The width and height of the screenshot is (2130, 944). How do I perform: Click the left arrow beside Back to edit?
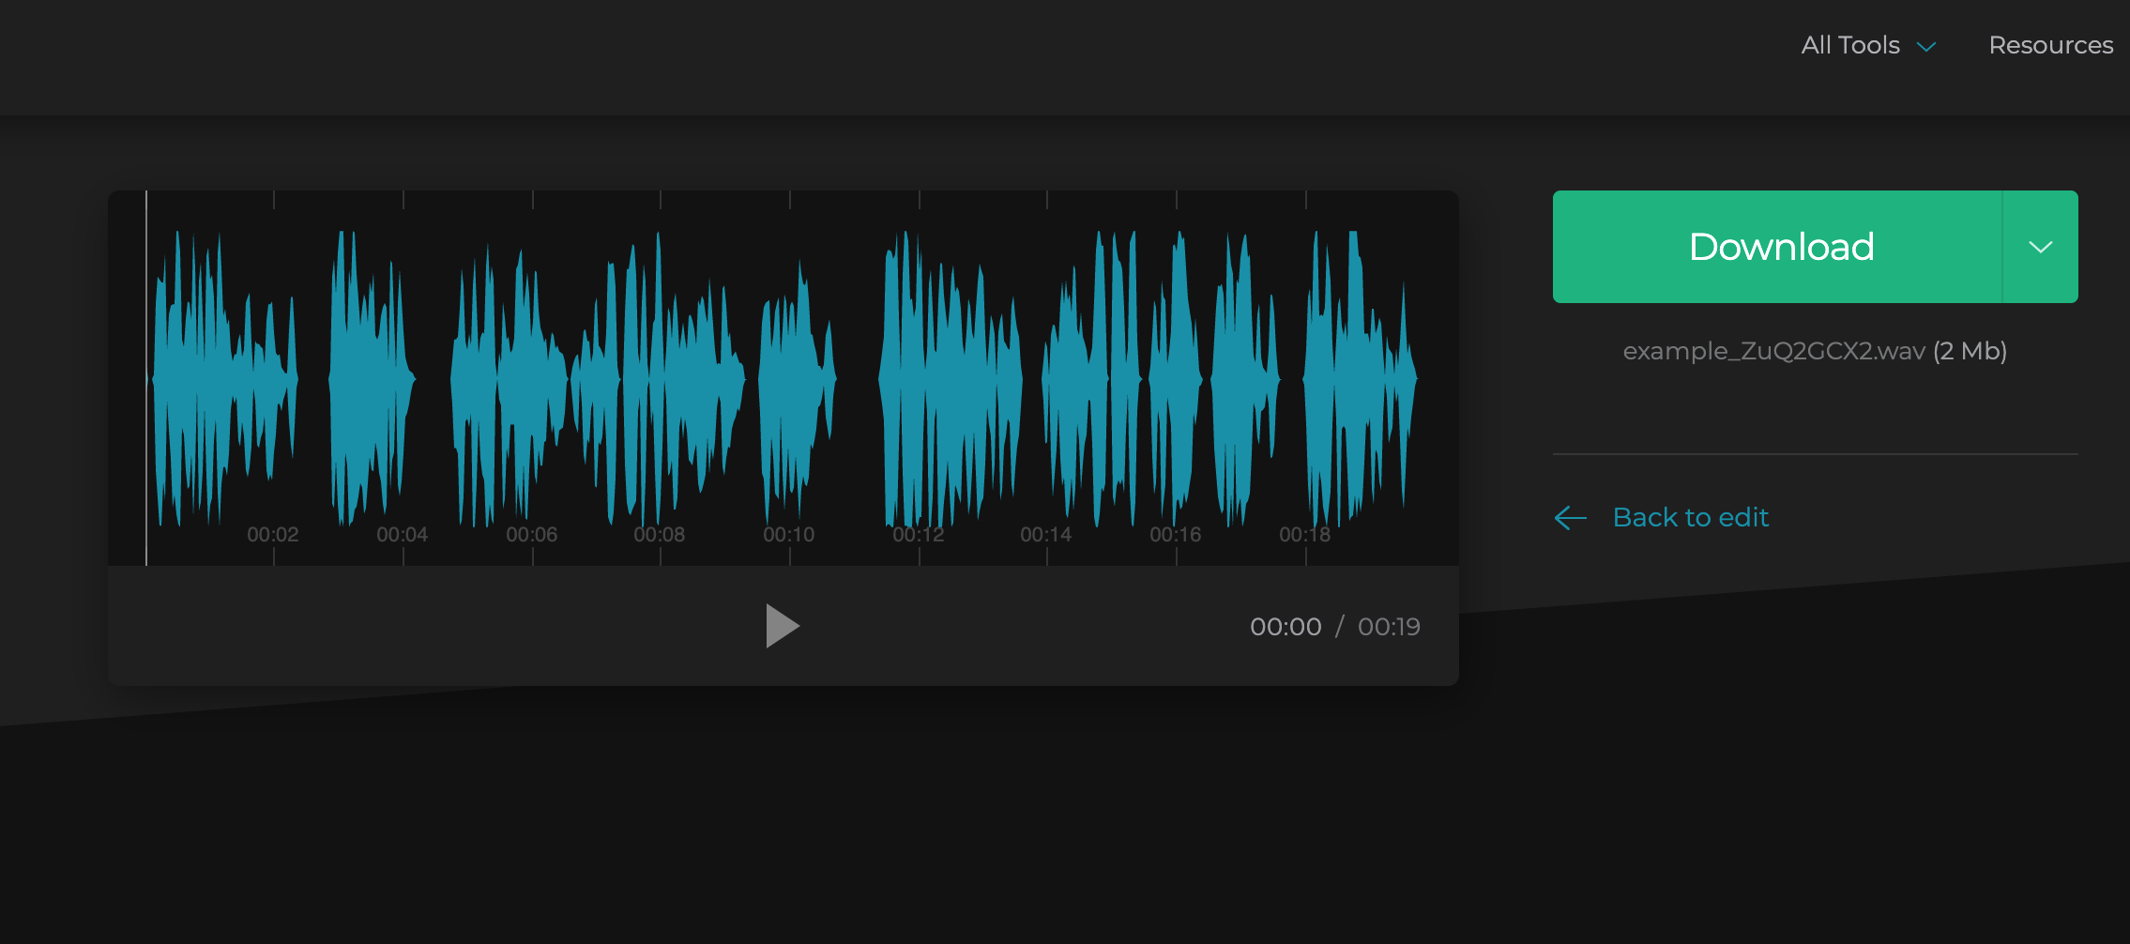coord(1571,517)
